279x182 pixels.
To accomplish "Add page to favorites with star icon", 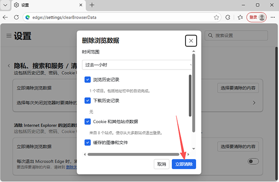I will tap(216, 18).
